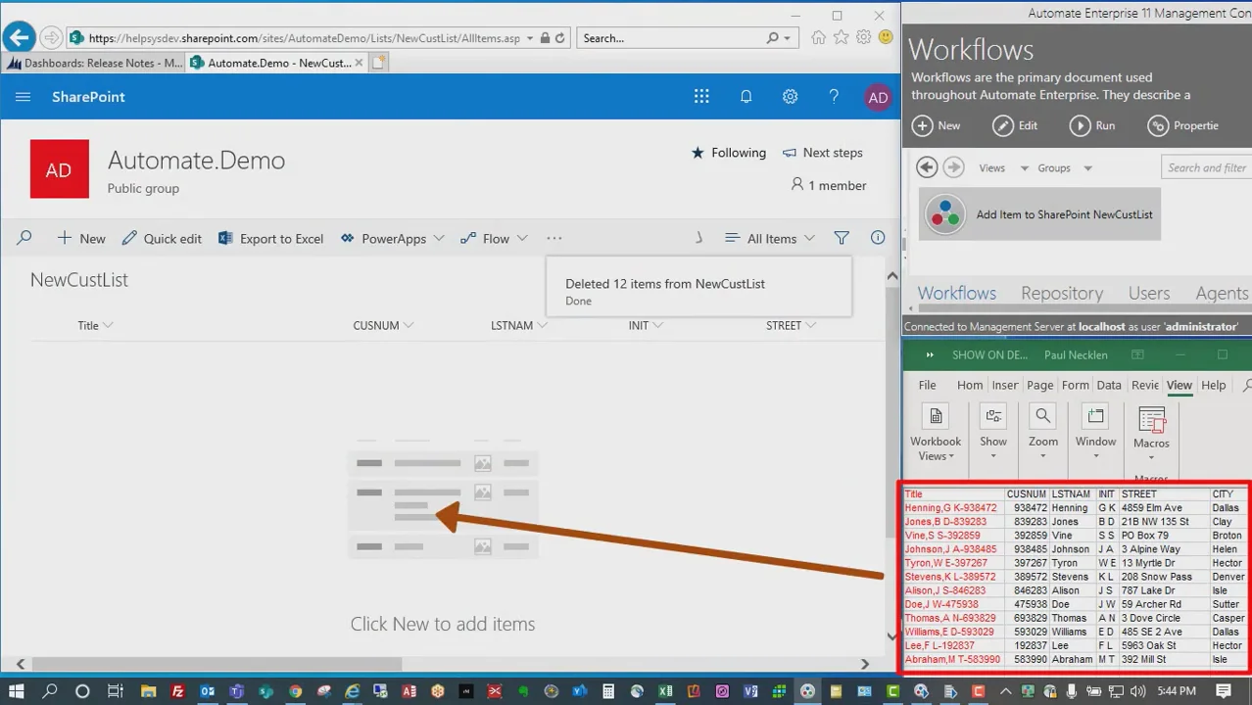Click the Automate workflow New button
Image resolution: width=1252 pixels, height=705 pixels.
(937, 125)
